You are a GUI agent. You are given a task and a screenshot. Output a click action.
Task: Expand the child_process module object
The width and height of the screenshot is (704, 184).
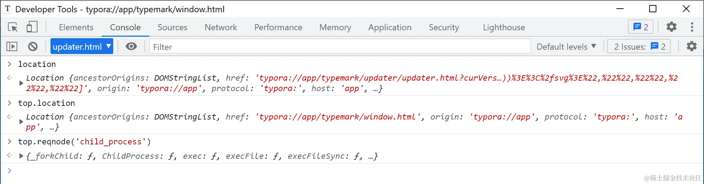point(21,156)
